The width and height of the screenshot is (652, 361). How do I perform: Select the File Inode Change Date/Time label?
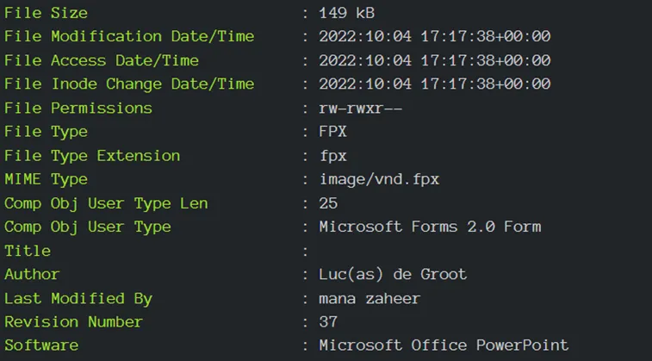[129, 84]
